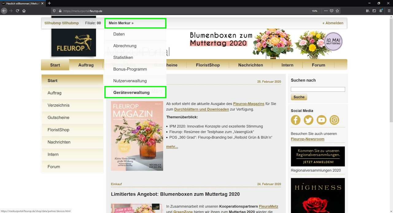The height and width of the screenshot is (213, 393).
Task: Click the browser Forward arrow button
Action: click(x=11, y=11)
